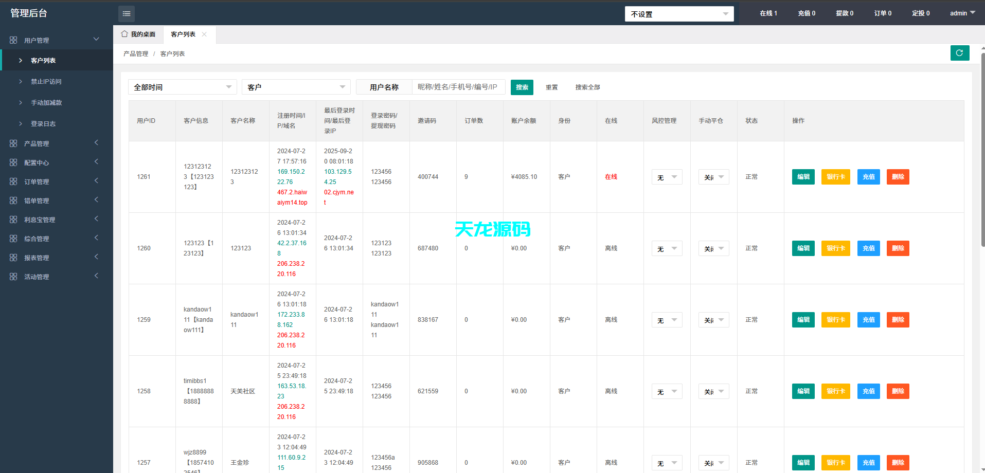Collapse the sidebar using the hamburger icon

point(127,13)
